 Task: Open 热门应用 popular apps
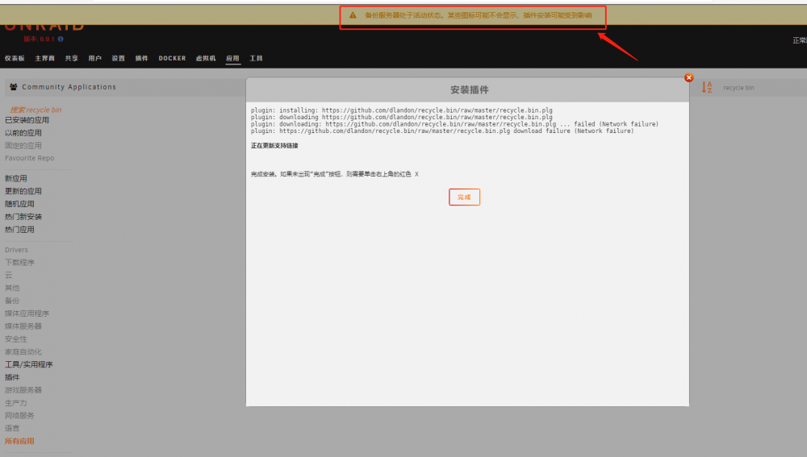pyautogui.click(x=19, y=230)
